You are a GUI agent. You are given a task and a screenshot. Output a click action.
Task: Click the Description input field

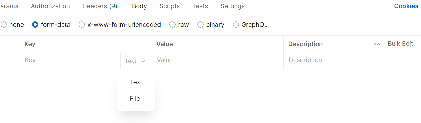point(352,60)
